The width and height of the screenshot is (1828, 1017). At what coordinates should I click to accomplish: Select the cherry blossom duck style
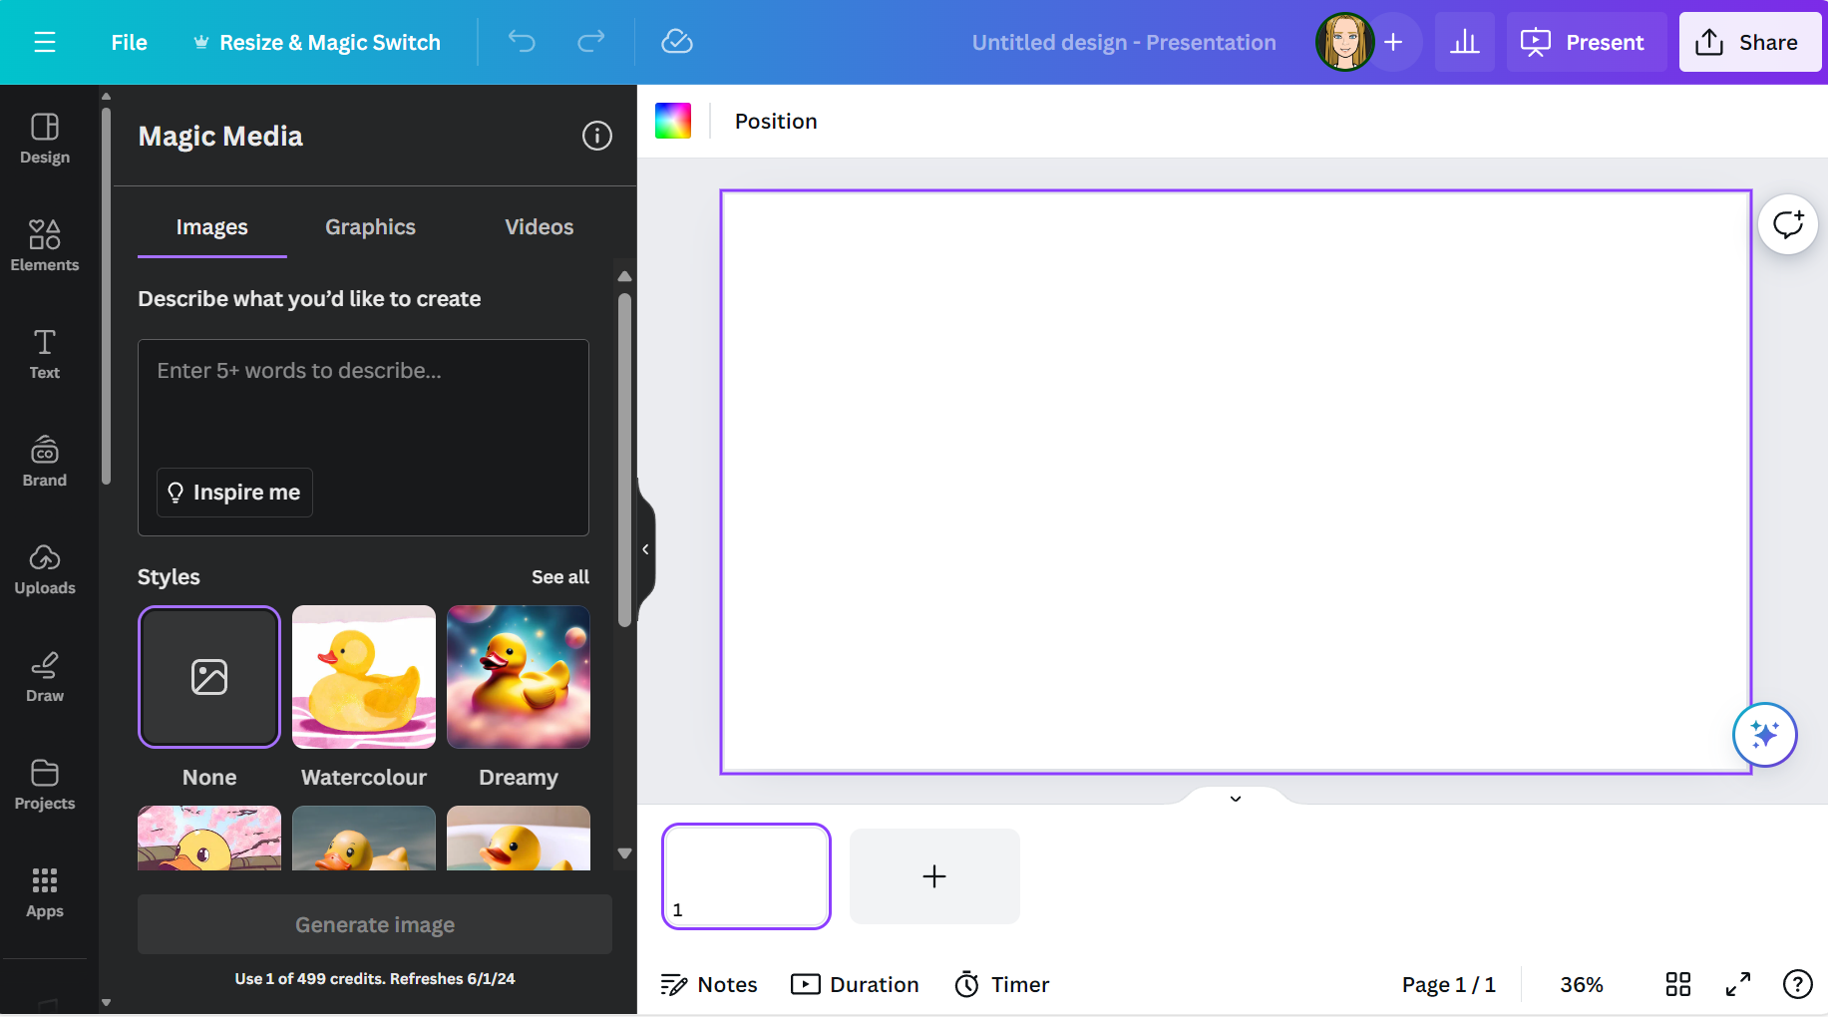209,839
